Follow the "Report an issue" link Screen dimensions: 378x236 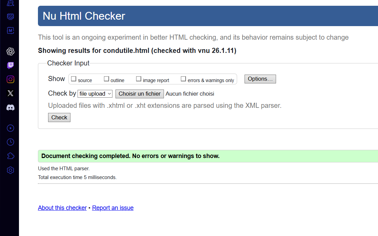tap(113, 208)
